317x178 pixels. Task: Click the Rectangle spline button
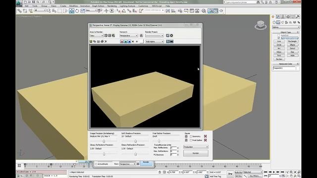point(293,41)
